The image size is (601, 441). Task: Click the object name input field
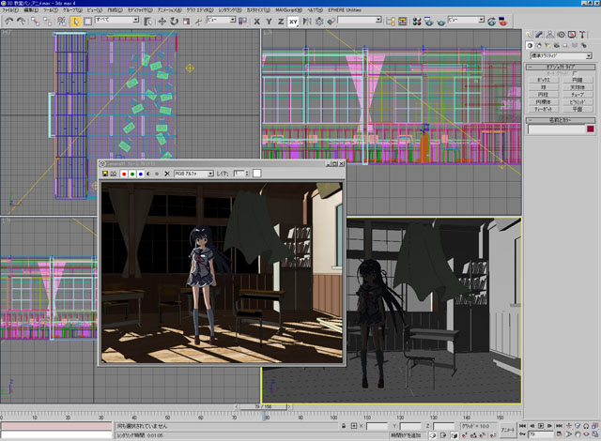click(x=556, y=129)
